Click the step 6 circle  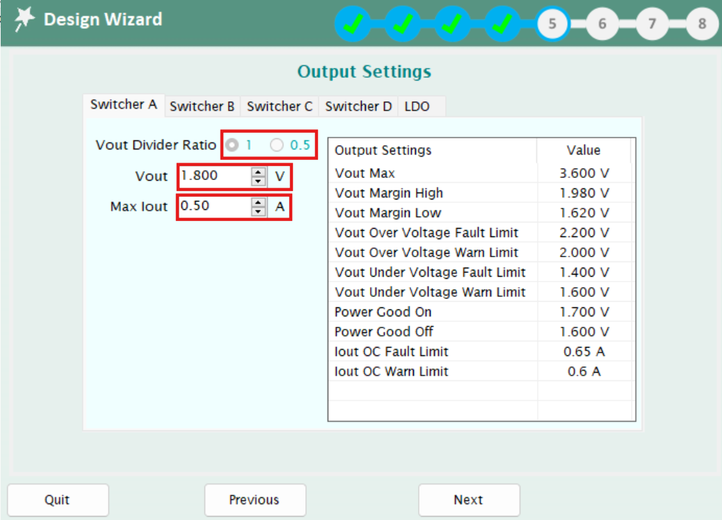pos(602,24)
